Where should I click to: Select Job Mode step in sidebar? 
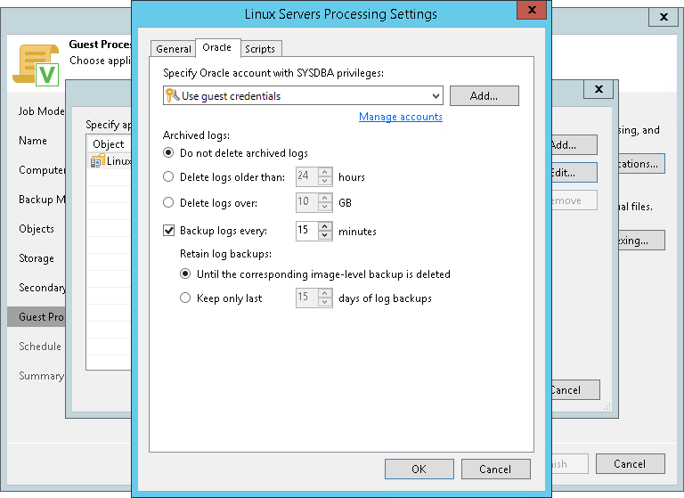tap(42, 111)
